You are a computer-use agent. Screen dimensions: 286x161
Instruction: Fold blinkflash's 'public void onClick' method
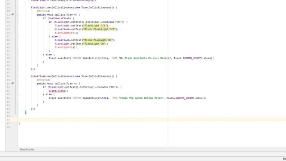pos(18,84)
